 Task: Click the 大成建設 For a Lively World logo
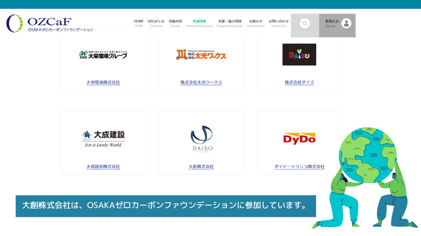click(103, 139)
